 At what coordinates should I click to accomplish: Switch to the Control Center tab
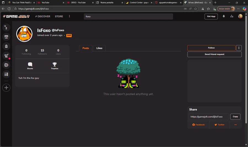[x=139, y=2]
